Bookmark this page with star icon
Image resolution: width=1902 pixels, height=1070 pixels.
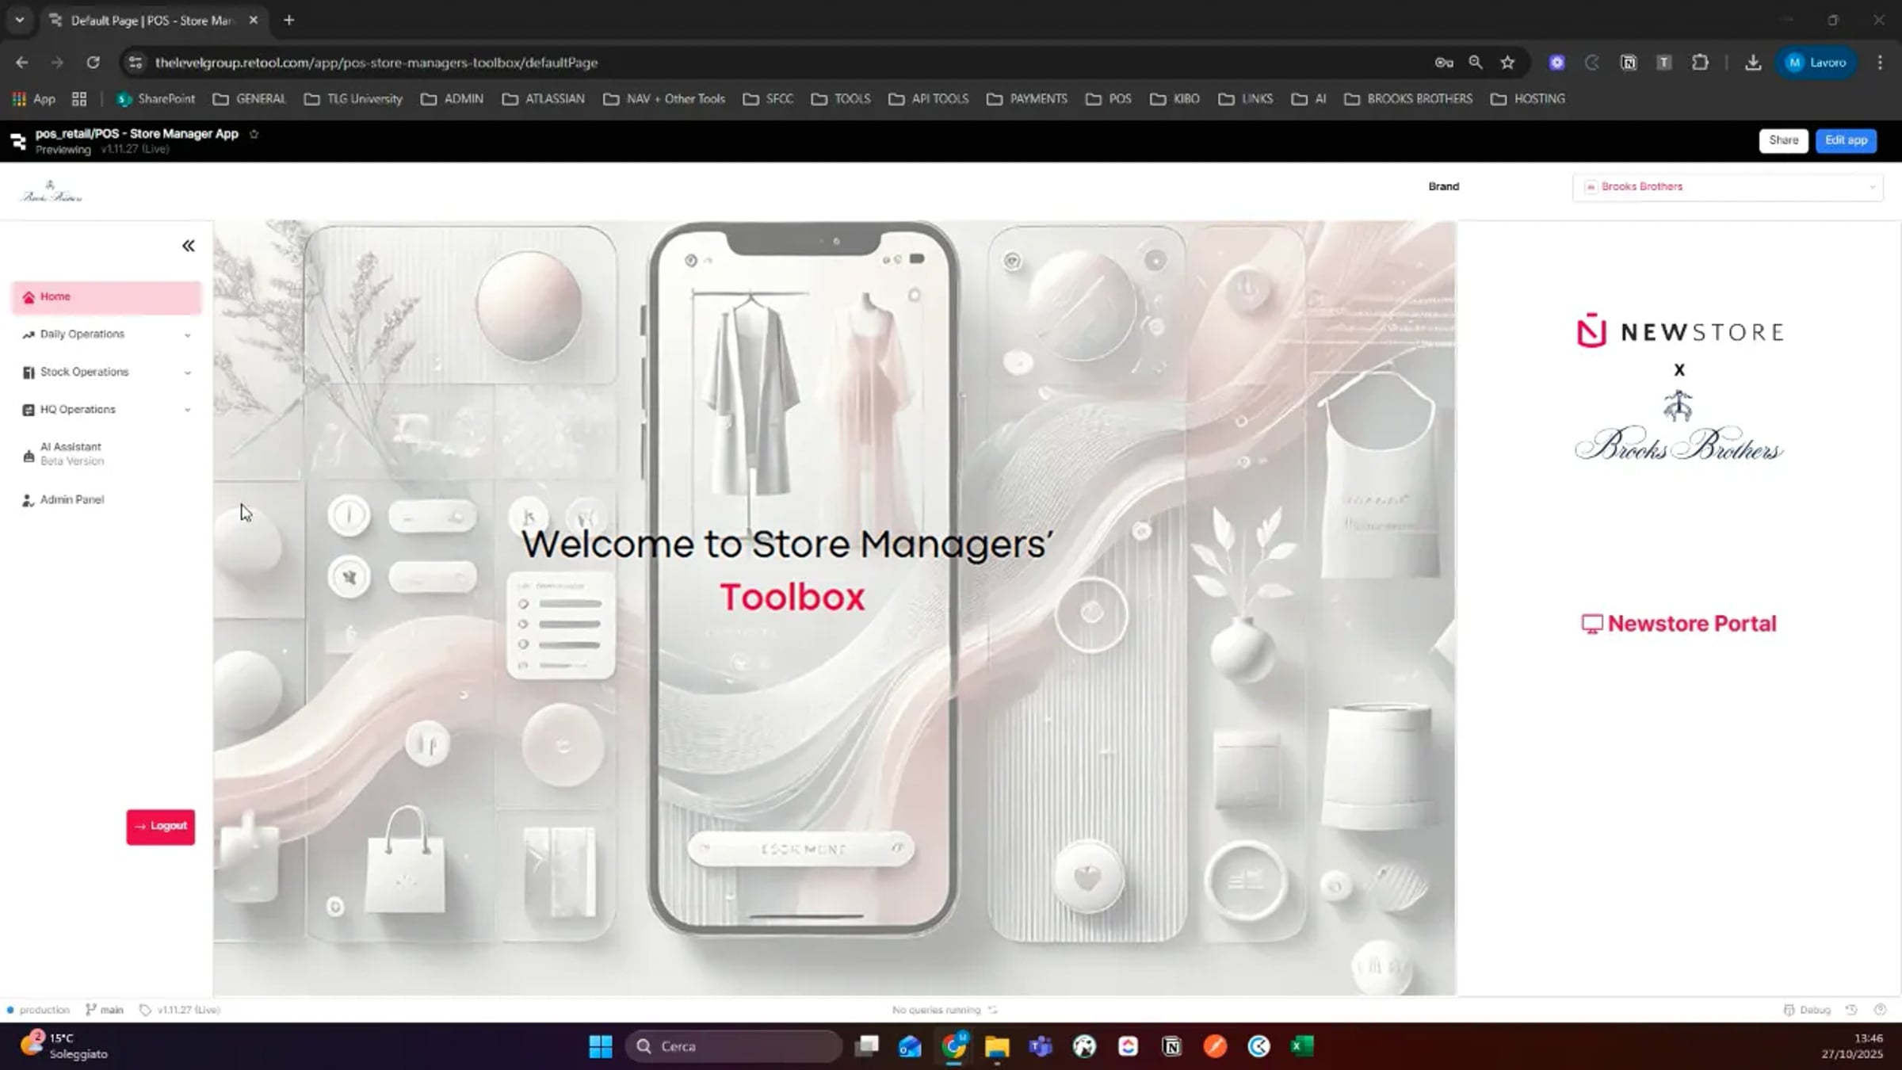point(1507,63)
